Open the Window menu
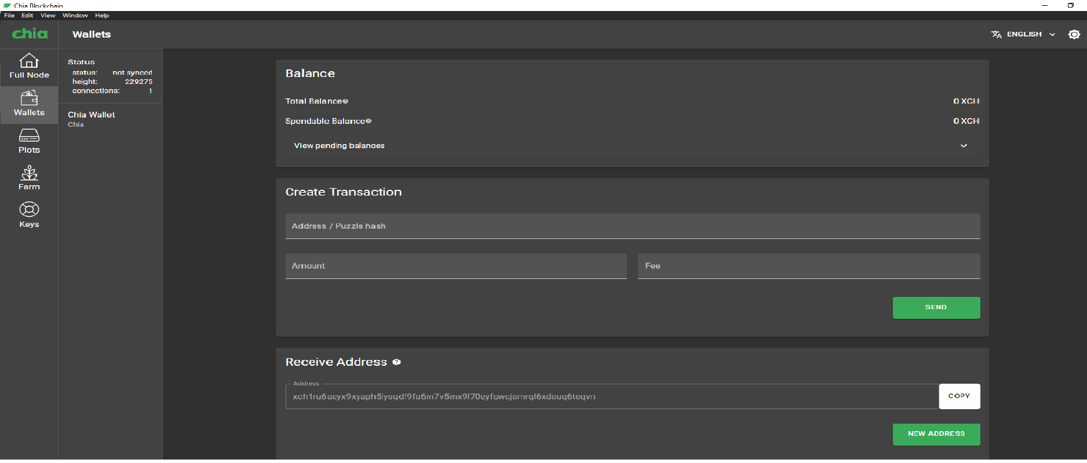The image size is (1087, 463). pos(75,16)
